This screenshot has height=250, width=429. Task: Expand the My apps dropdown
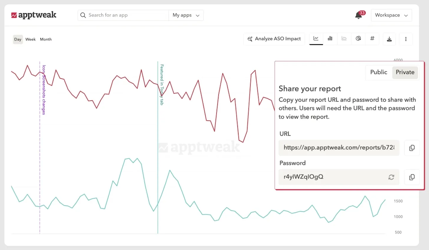(x=186, y=15)
